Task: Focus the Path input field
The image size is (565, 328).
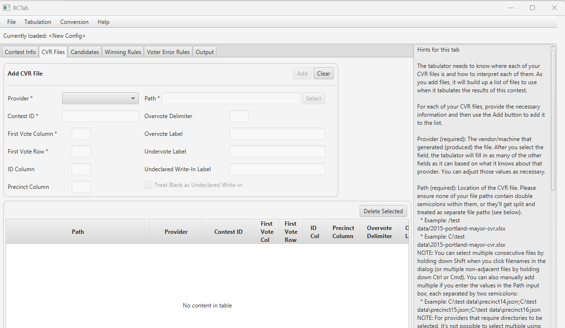Action: (231, 98)
